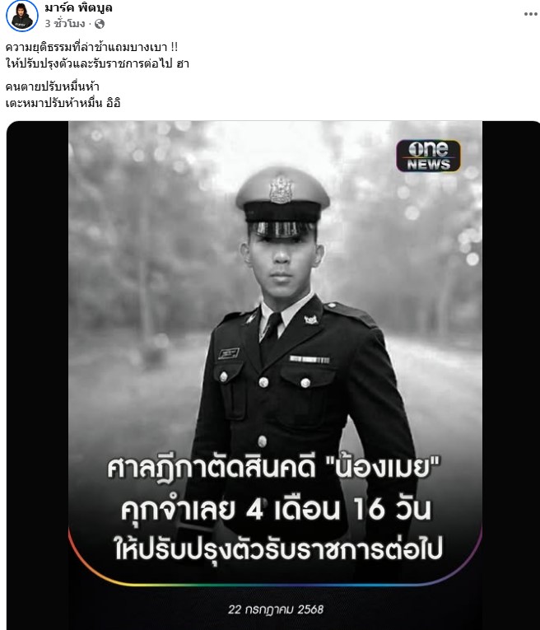Open author name link มาร์ค พิตบูล
Viewport: 540px width, 630px height.
[x=79, y=7]
